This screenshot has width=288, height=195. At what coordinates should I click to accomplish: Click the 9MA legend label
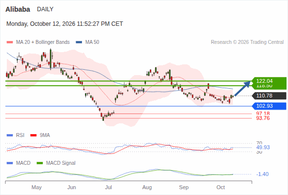[x=45, y=136]
